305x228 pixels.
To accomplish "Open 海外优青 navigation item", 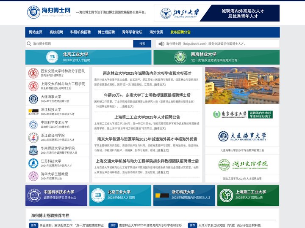I will pos(156,32).
